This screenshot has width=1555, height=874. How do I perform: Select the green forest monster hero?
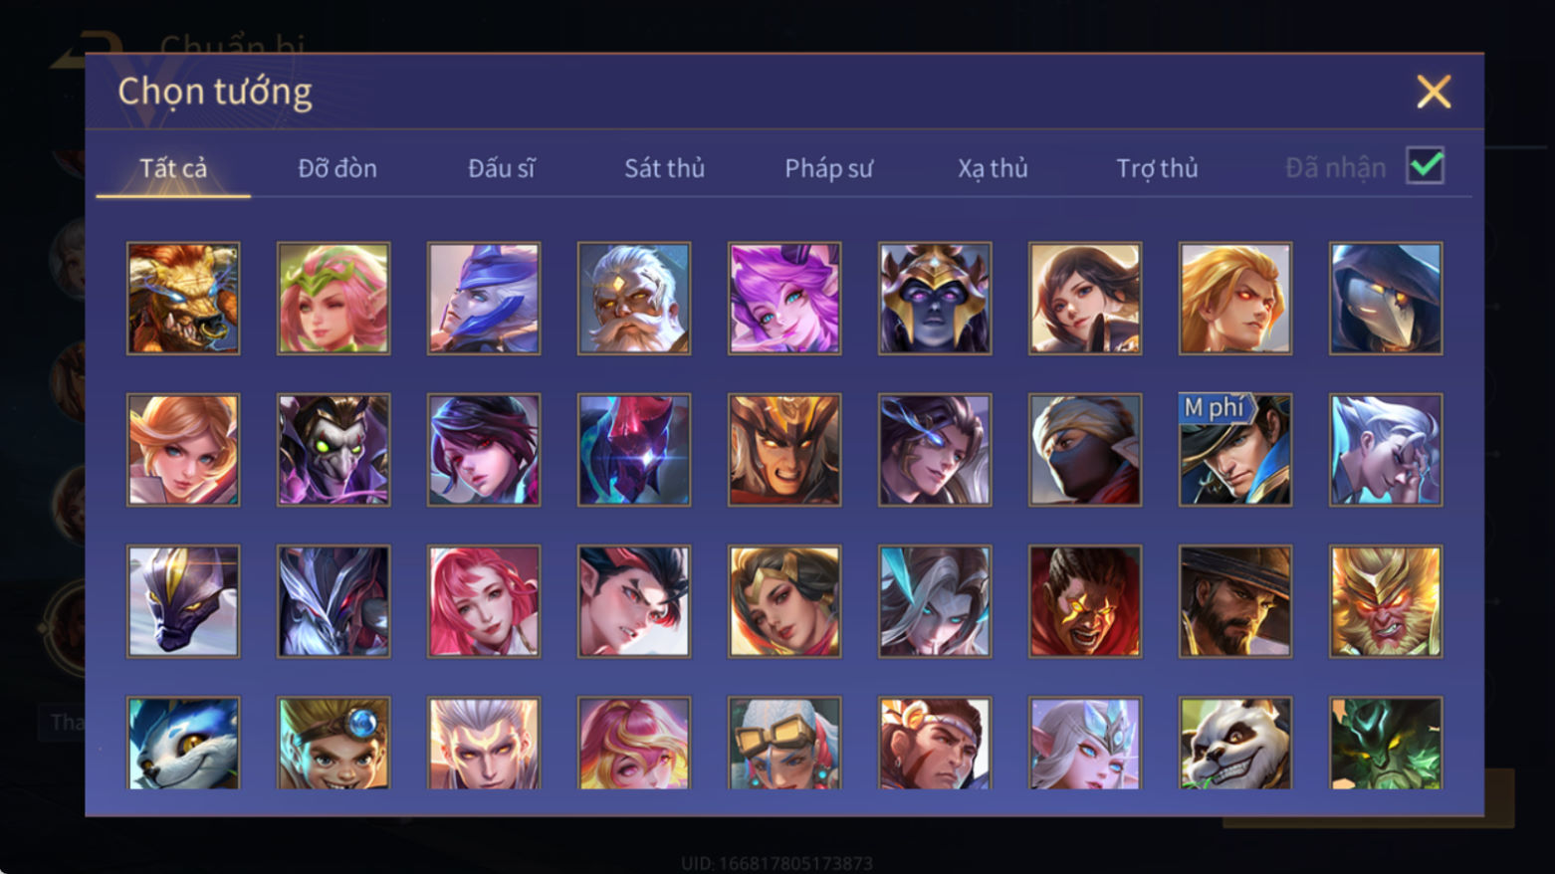point(1386,743)
